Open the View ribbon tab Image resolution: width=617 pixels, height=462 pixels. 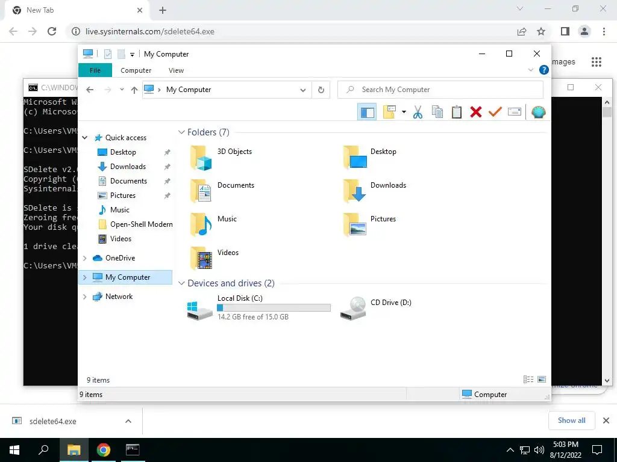pos(176,70)
